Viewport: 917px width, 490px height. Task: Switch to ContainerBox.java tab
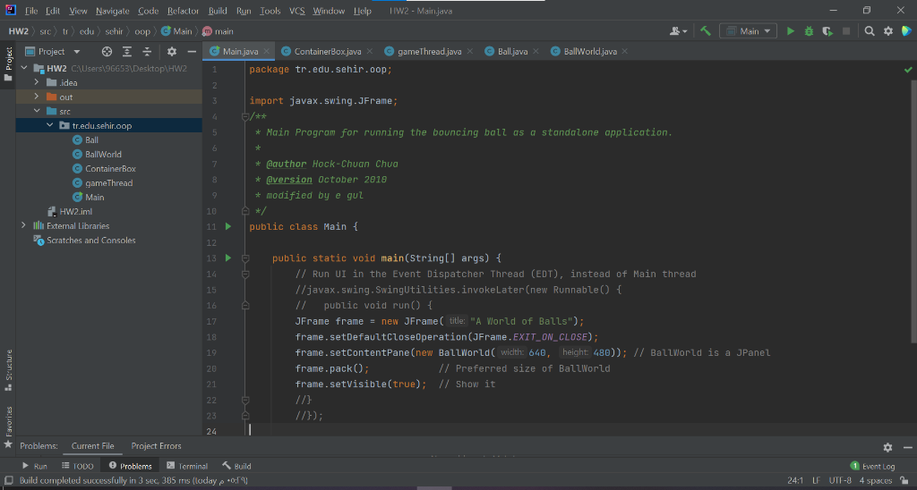pyautogui.click(x=328, y=51)
